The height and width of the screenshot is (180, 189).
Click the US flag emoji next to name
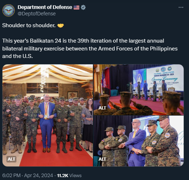(x=76, y=8)
